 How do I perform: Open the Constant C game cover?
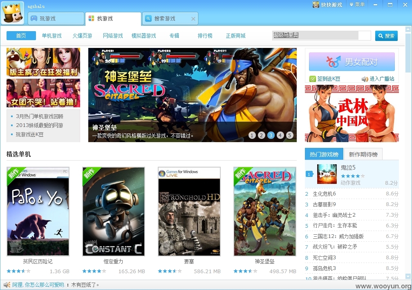[x=114, y=211]
